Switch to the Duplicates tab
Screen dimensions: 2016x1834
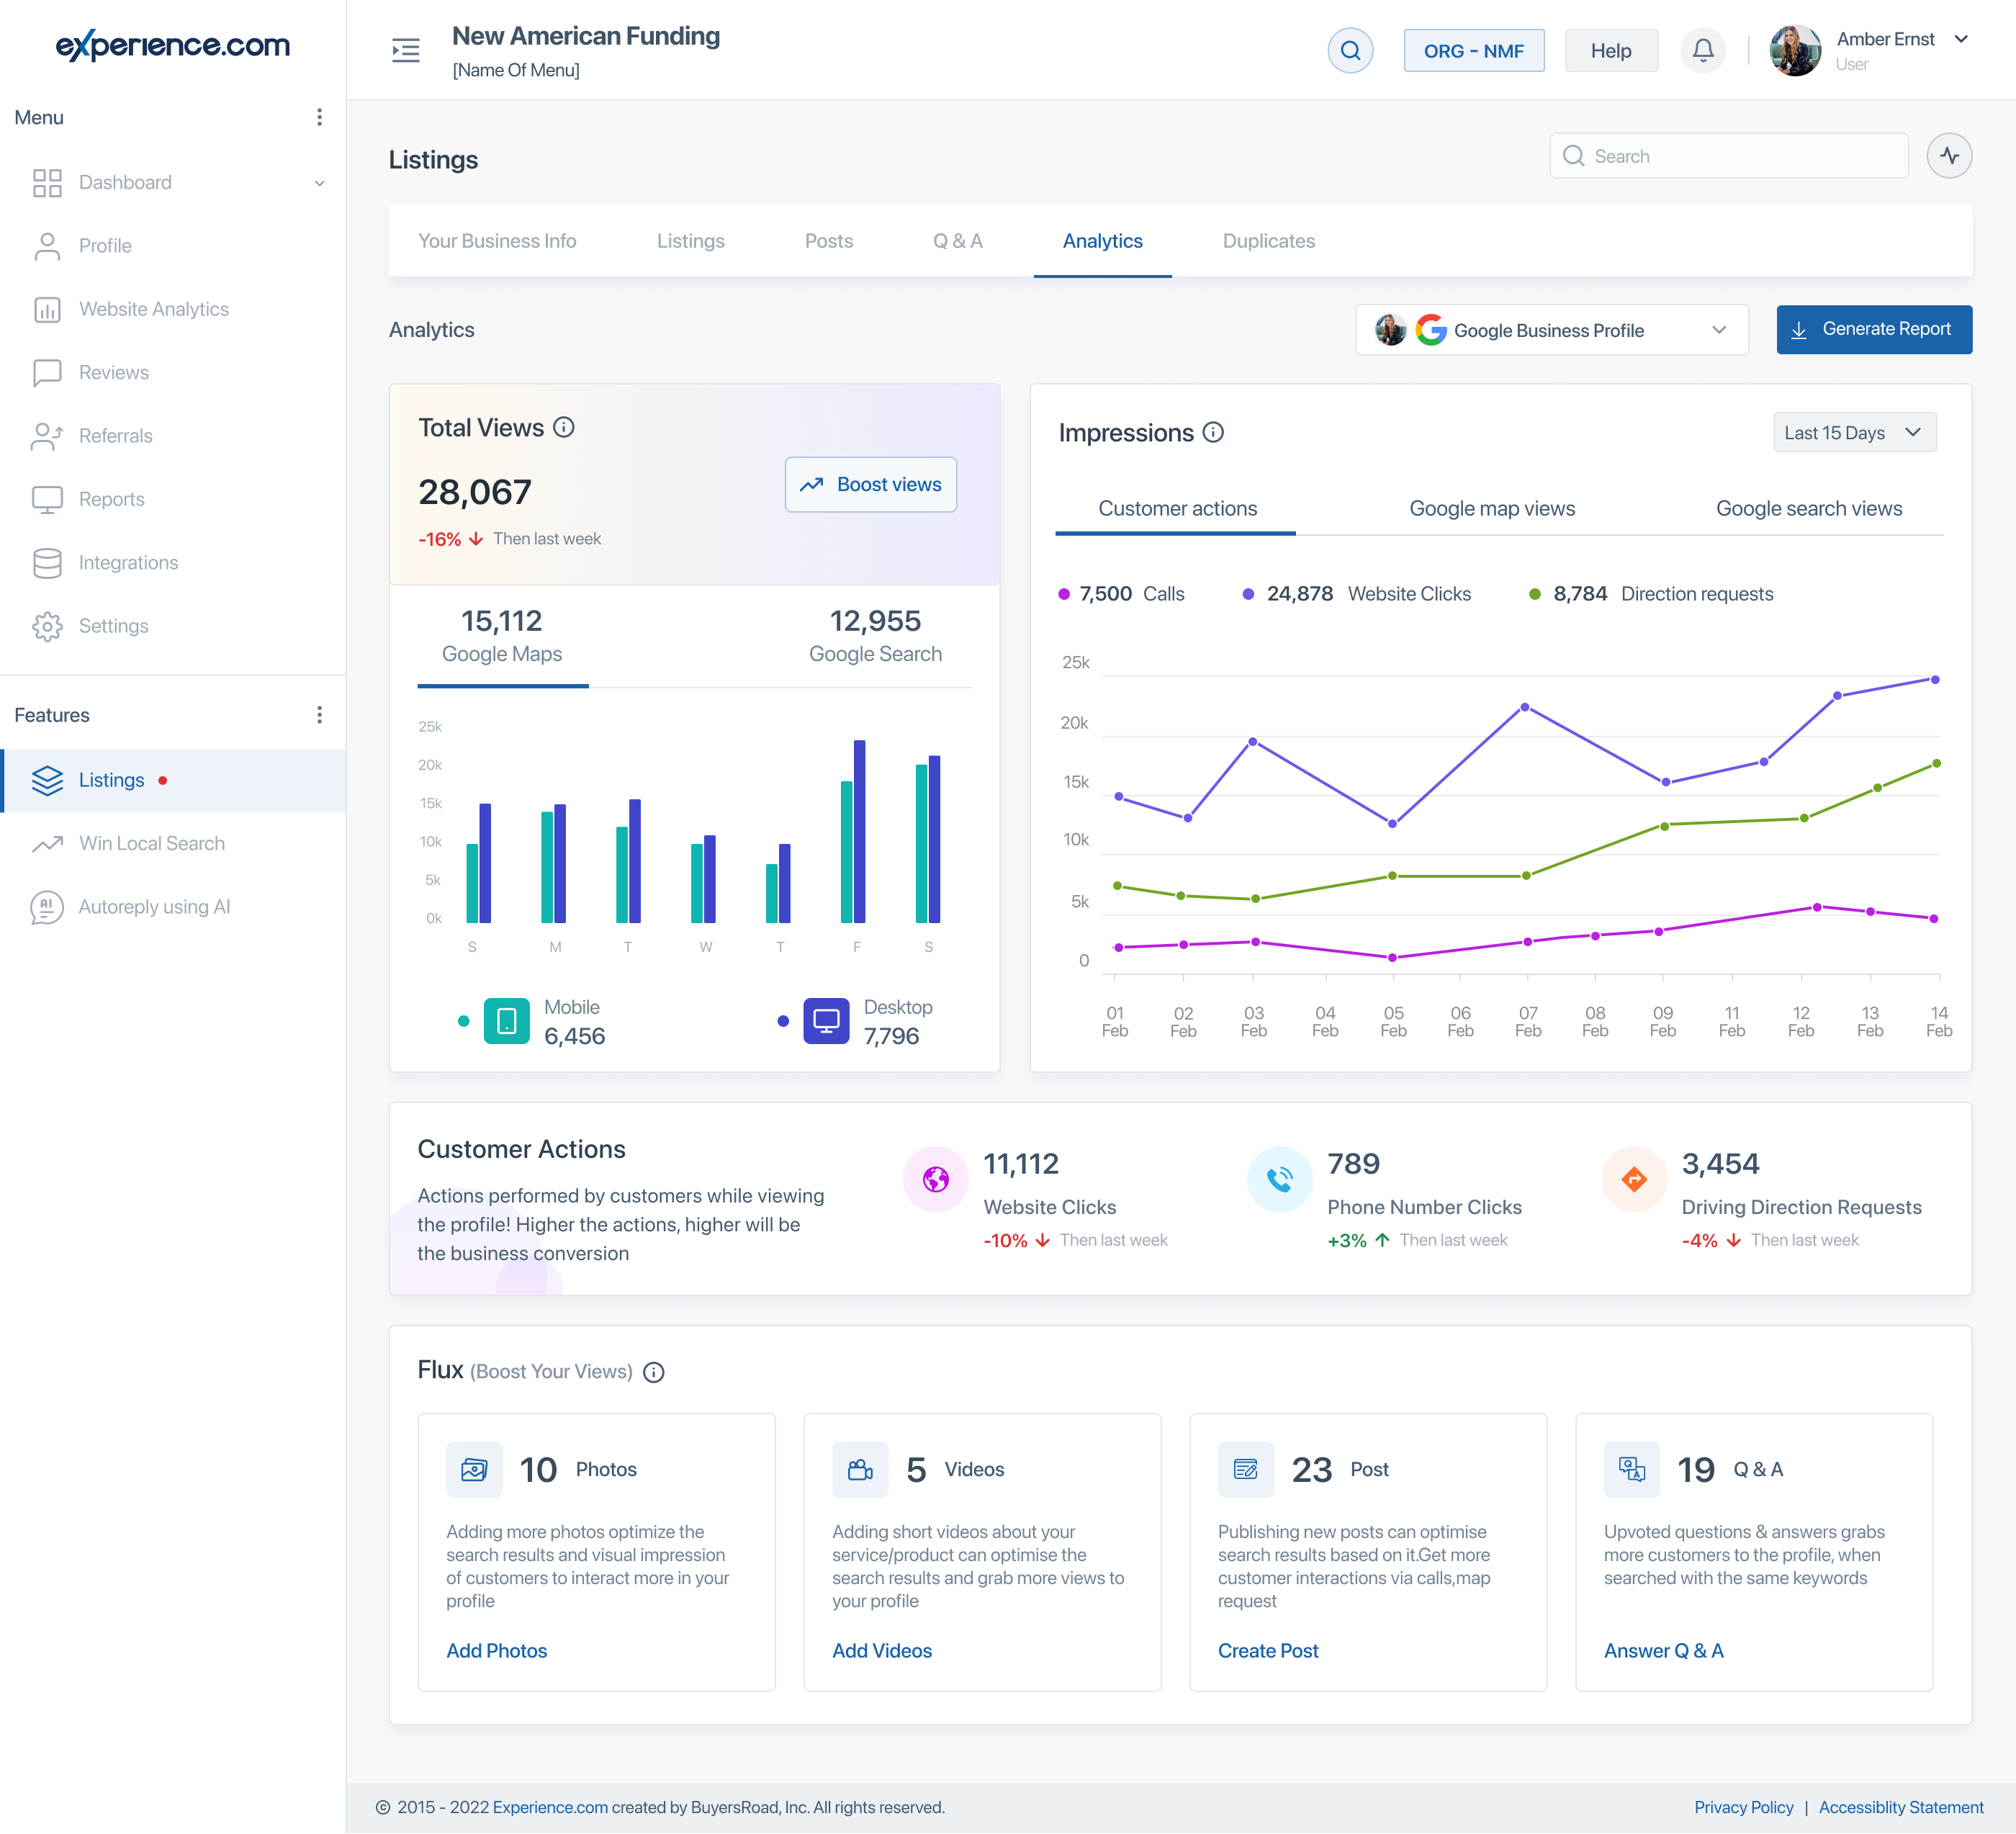[1268, 241]
